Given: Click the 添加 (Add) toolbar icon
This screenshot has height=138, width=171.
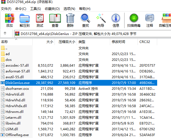Looking at the screenshot, I should click(x=9, y=18).
